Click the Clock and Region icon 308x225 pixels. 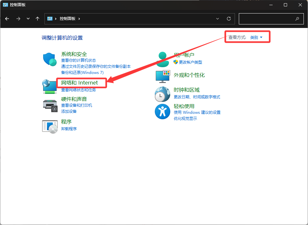pos(163,94)
